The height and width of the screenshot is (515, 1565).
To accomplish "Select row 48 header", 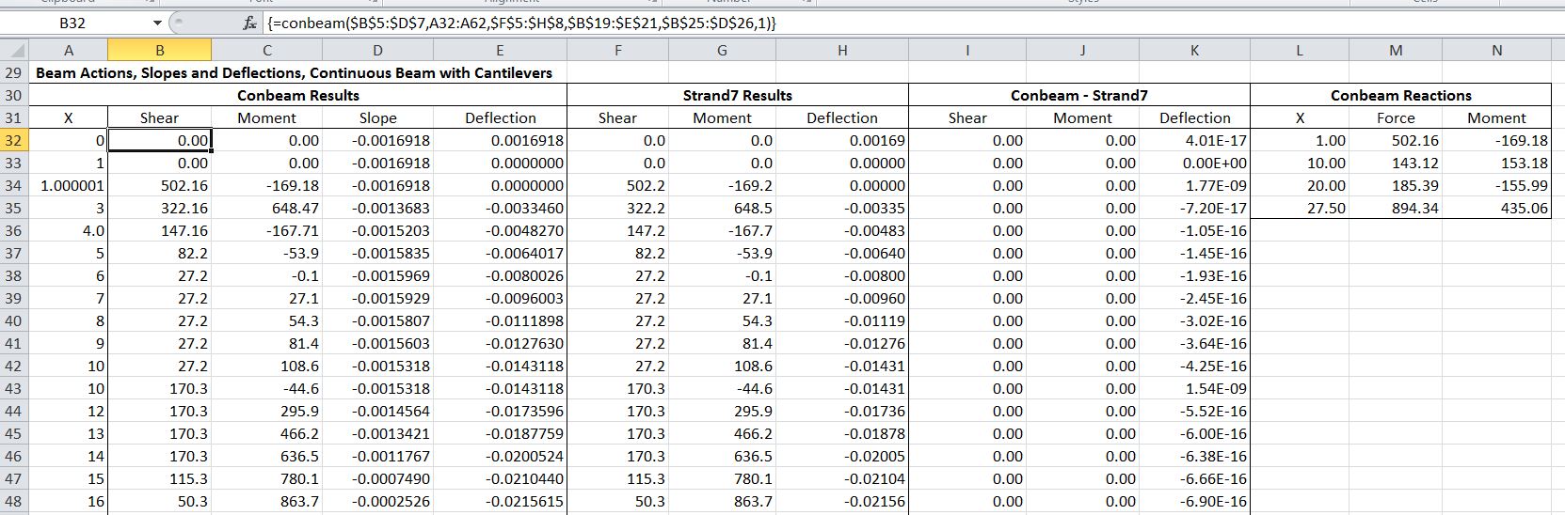I will coord(13,502).
